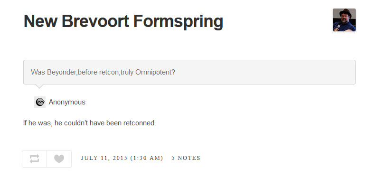Reblog this post with the arrows icon

[x=35, y=159]
